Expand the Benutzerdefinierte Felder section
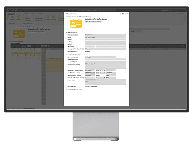 click(x=67, y=90)
